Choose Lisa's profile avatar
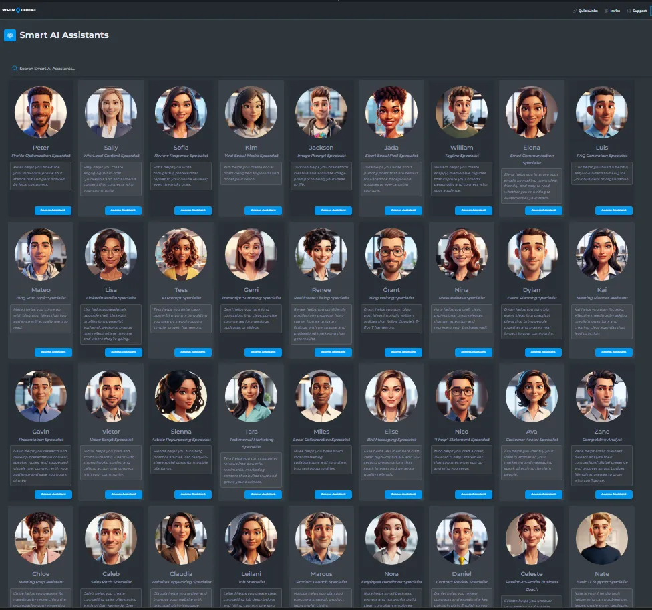 pos(111,255)
